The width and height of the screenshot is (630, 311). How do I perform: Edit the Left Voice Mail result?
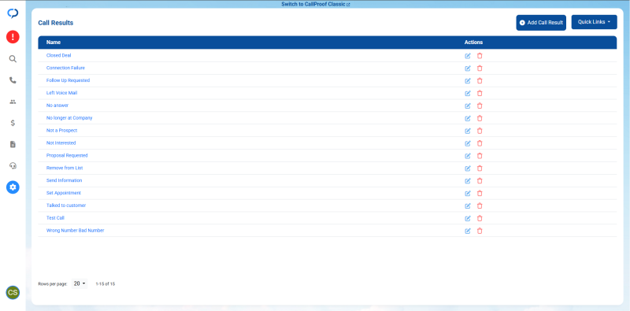pyautogui.click(x=468, y=93)
